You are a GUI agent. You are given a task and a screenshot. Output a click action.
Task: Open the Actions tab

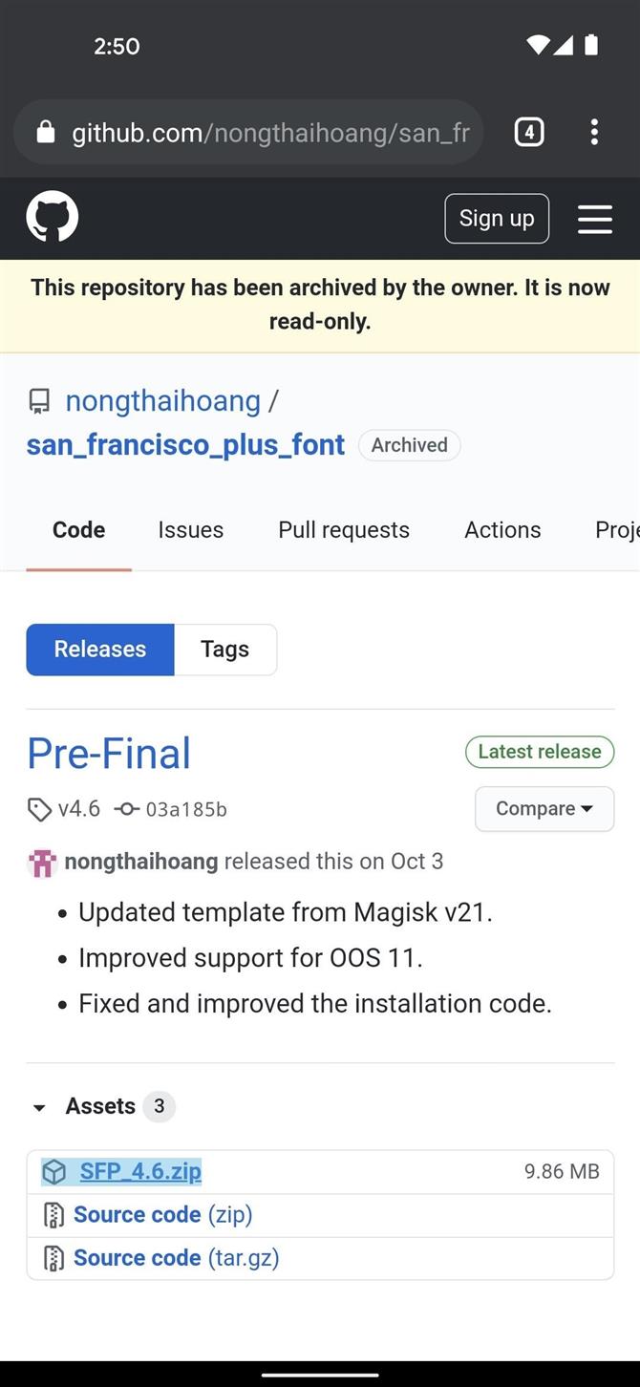502,530
